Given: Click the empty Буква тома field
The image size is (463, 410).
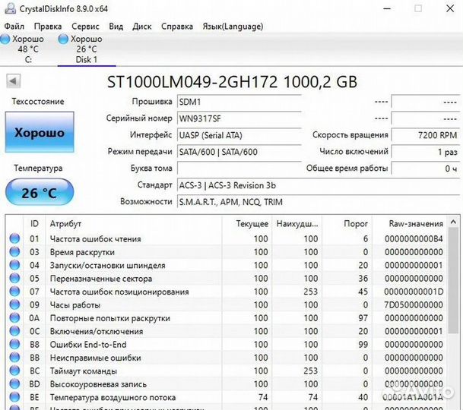Looking at the screenshot, I should (x=239, y=169).
